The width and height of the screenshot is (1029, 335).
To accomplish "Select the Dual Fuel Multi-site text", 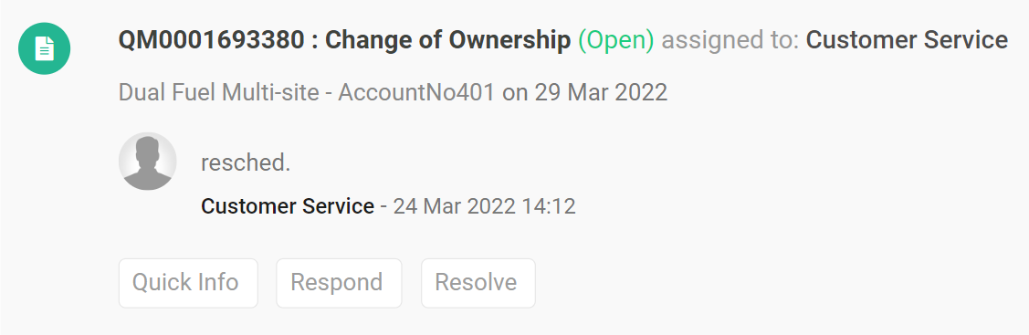I will (x=218, y=92).
